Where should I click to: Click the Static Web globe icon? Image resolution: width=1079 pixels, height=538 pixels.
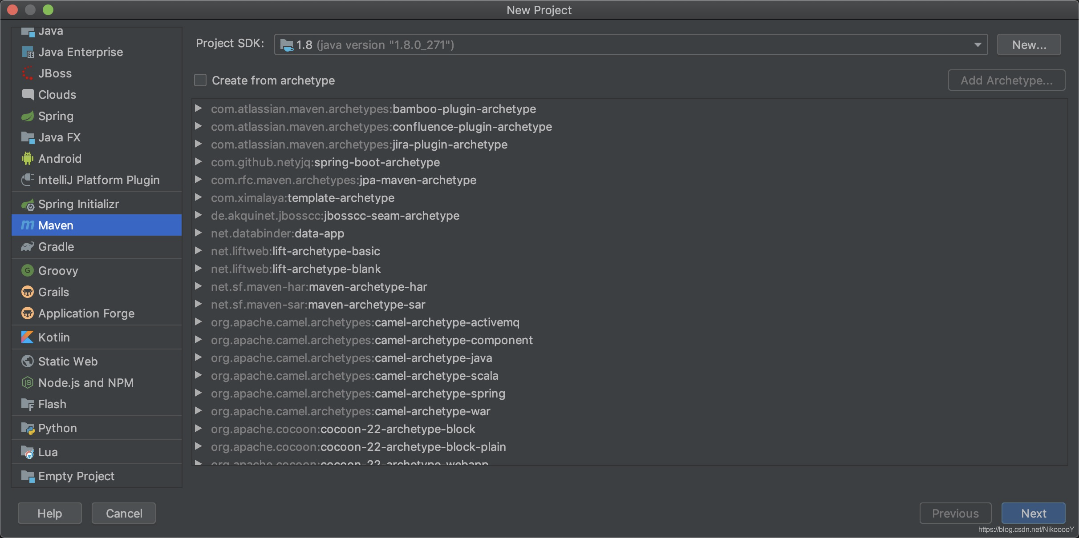[28, 361]
